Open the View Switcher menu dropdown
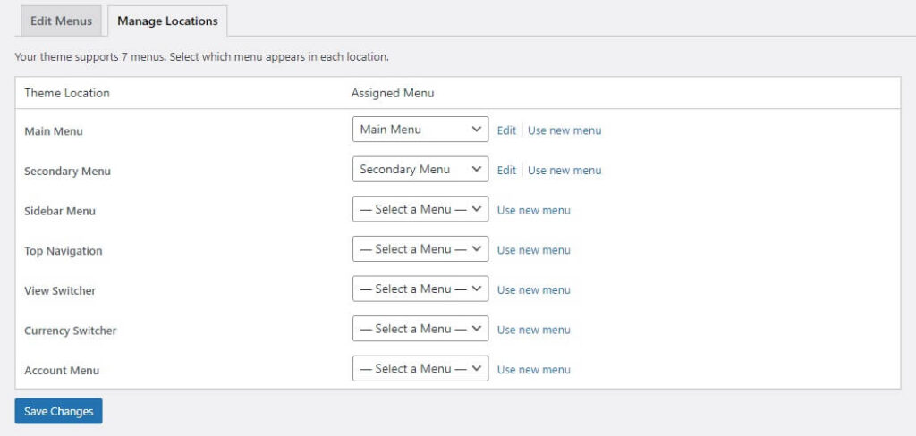The width and height of the screenshot is (916, 436). 420,289
